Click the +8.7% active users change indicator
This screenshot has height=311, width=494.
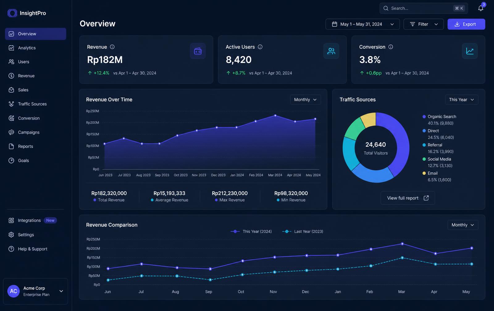coord(236,73)
